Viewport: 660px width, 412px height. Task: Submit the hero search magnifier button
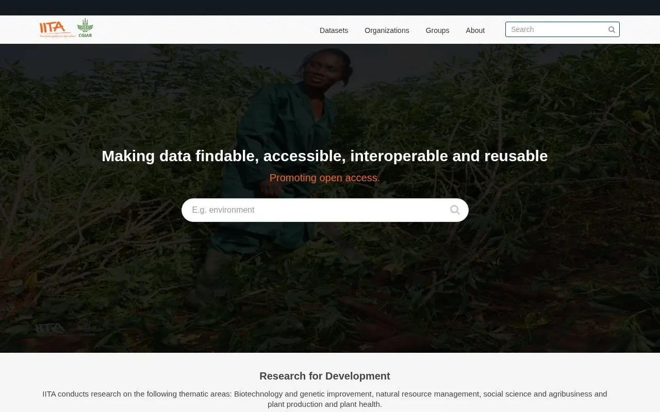455,210
